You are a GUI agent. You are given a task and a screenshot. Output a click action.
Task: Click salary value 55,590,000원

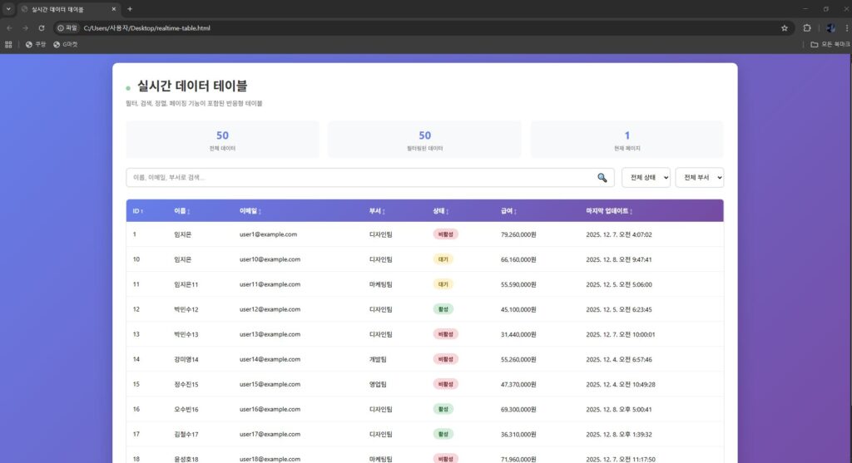click(x=518, y=284)
